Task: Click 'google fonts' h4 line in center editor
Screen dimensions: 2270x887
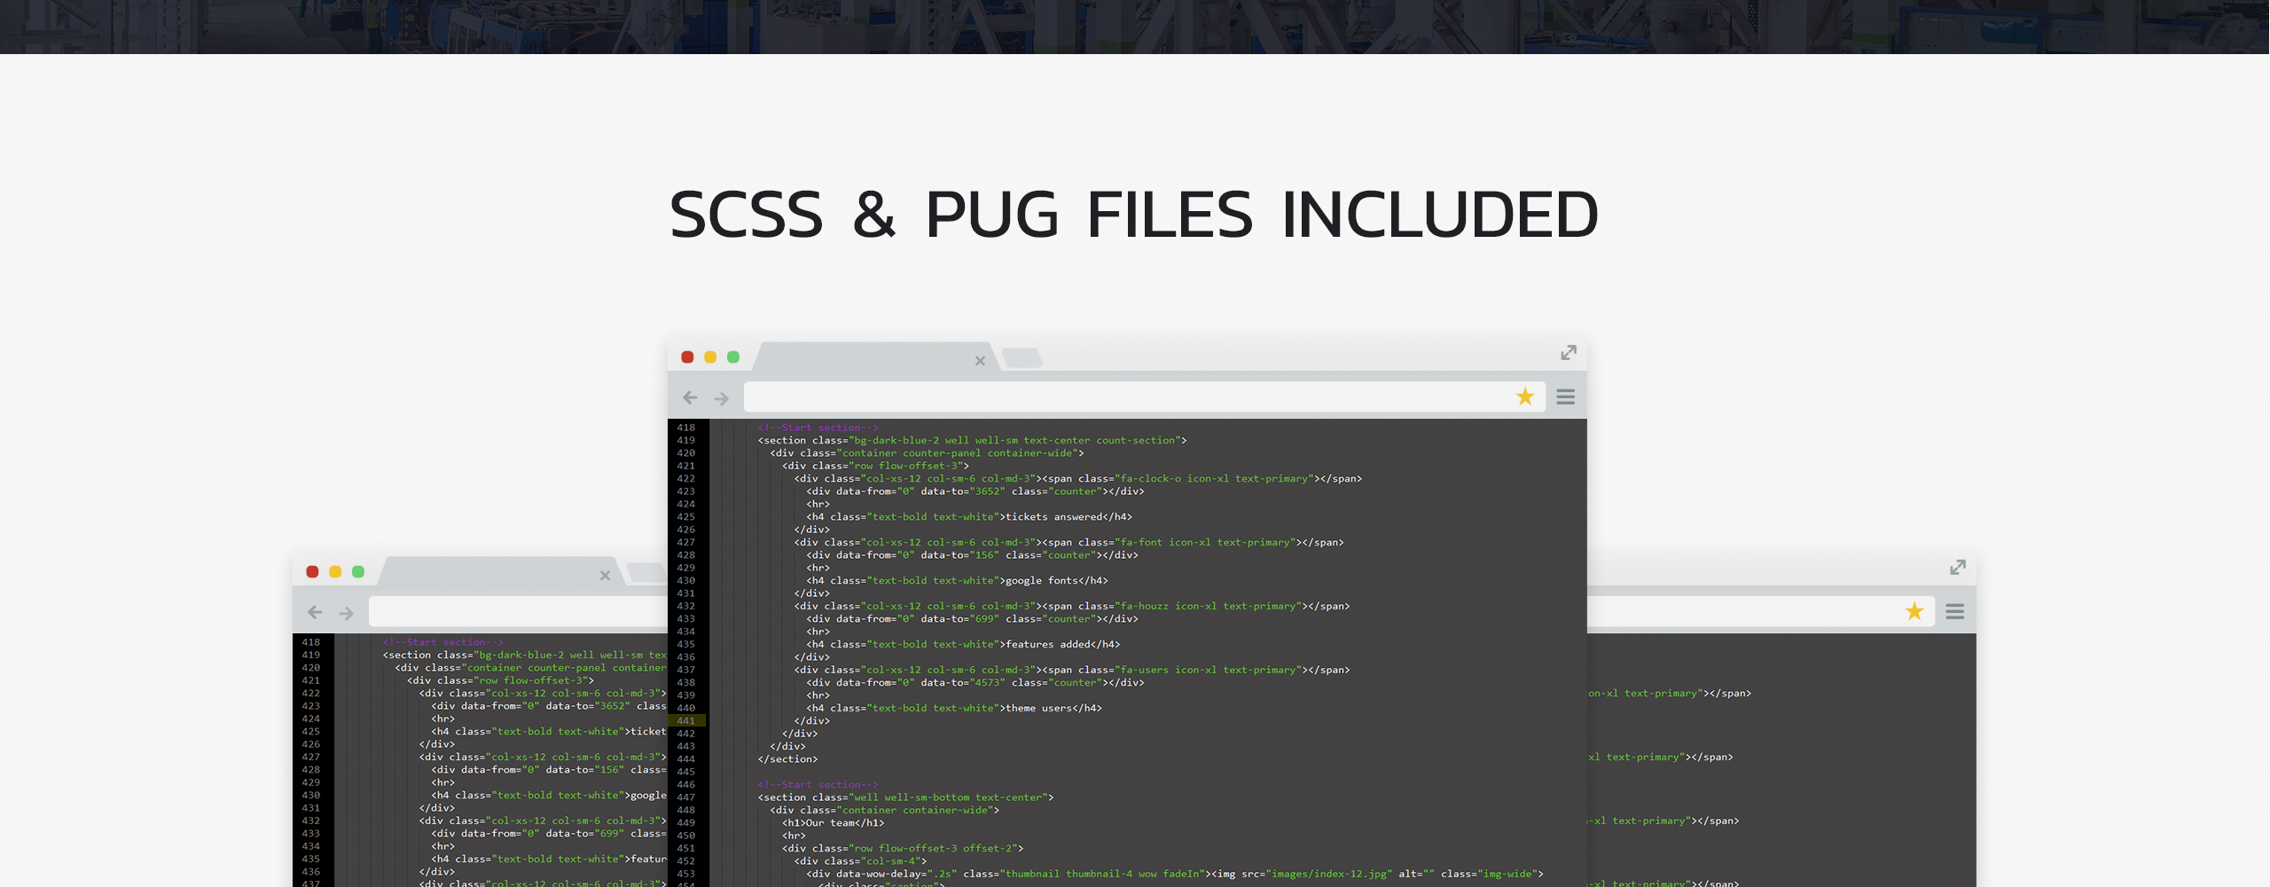Action: 958,581
